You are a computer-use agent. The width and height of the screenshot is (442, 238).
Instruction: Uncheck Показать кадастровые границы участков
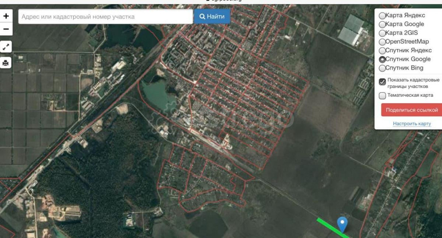[382, 82]
